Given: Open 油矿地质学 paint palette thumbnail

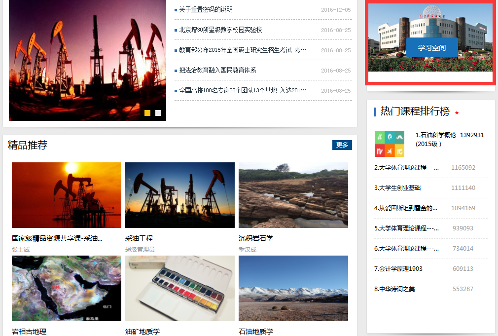Looking at the screenshot, I should click(179, 288).
